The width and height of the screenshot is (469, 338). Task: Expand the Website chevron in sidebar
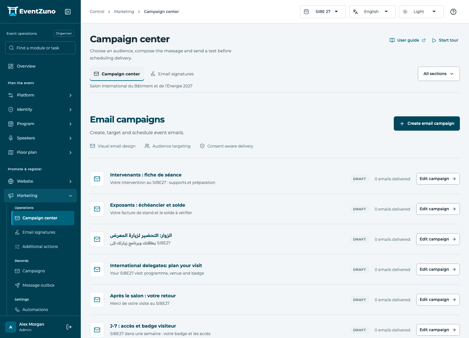coord(70,181)
